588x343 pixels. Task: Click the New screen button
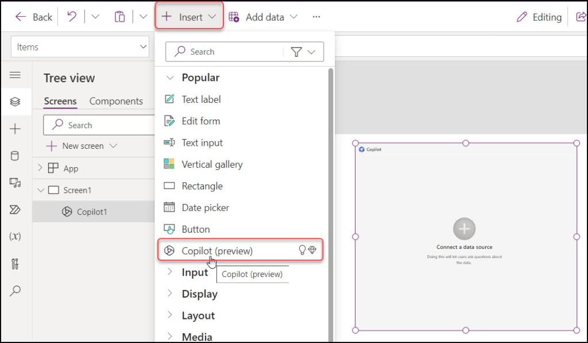point(74,145)
